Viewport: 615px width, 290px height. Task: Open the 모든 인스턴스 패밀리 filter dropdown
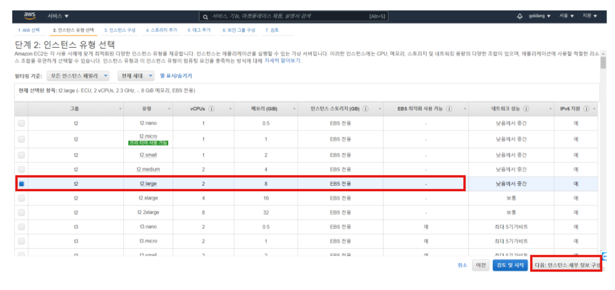click(78, 75)
